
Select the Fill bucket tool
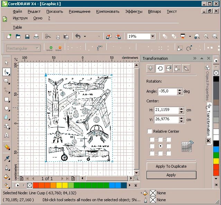pyautogui.click(x=7, y=176)
